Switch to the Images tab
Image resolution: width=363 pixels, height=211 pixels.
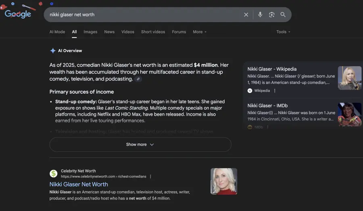90,32
